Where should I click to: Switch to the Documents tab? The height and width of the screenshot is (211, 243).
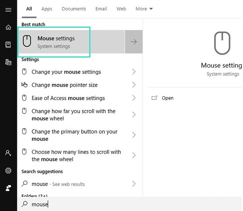click(x=74, y=9)
